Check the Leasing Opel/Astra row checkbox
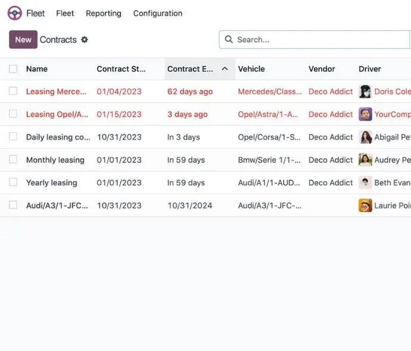The image size is (411, 351). [13, 114]
